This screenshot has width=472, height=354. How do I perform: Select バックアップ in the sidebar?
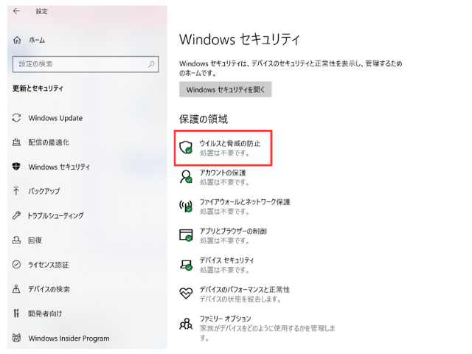[x=44, y=191]
